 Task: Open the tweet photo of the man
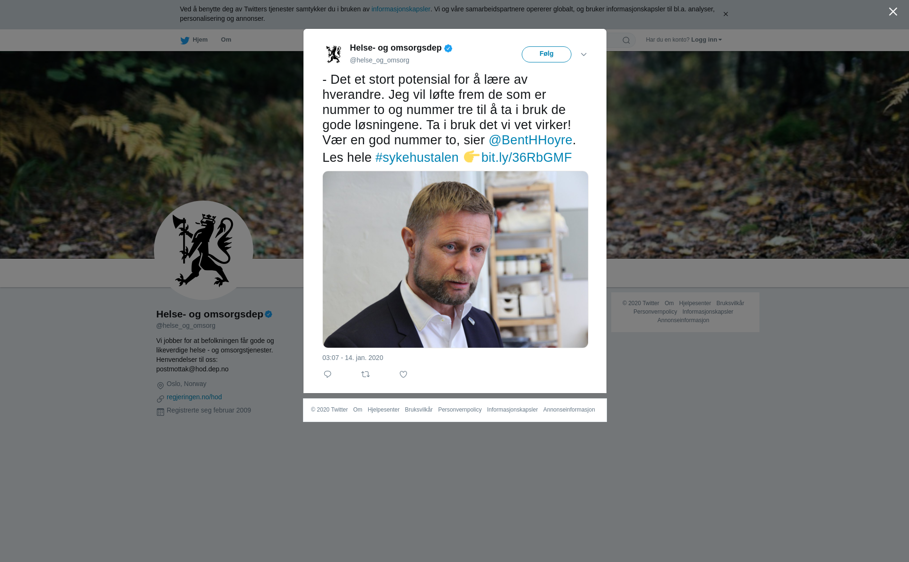455,259
